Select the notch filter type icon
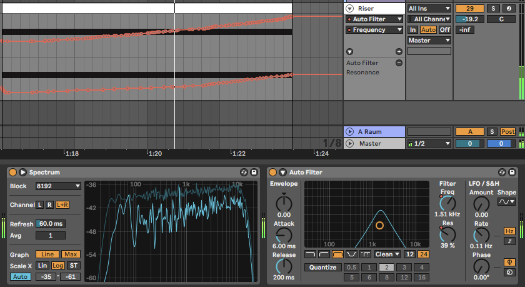Viewport: 525px width, 287px height. [x=351, y=254]
